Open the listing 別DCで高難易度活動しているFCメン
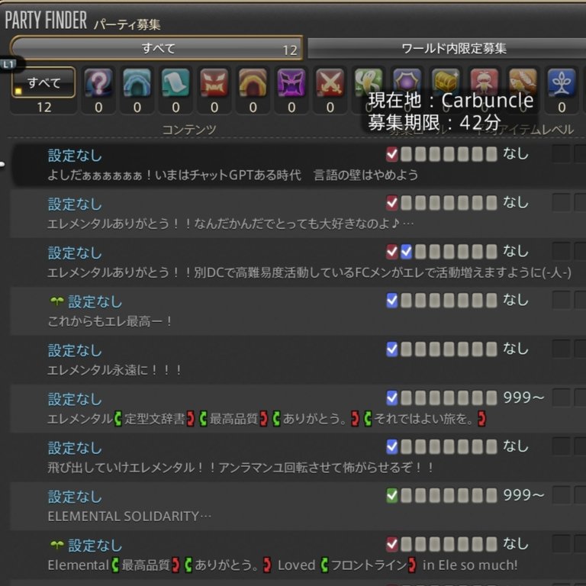Screen dimensions: 586x586 298,262
